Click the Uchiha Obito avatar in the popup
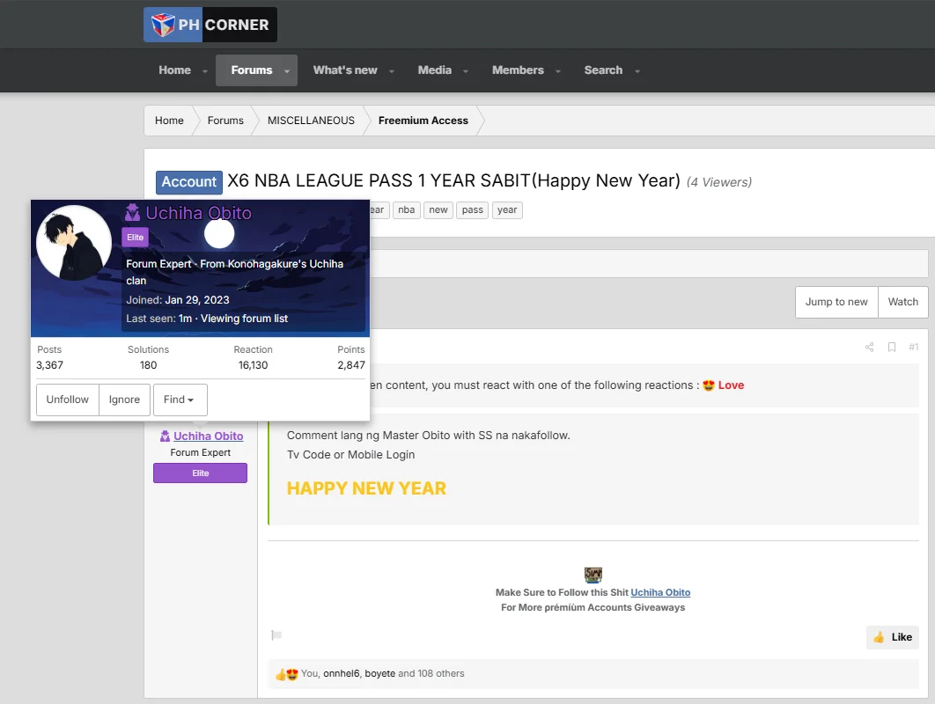Viewport: 935px width, 704px height. [x=74, y=243]
